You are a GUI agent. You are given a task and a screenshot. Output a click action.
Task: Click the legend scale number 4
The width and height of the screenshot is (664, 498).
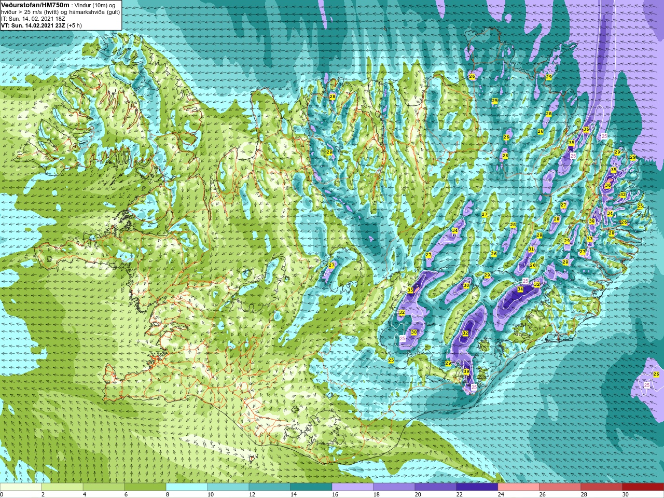[x=85, y=494]
